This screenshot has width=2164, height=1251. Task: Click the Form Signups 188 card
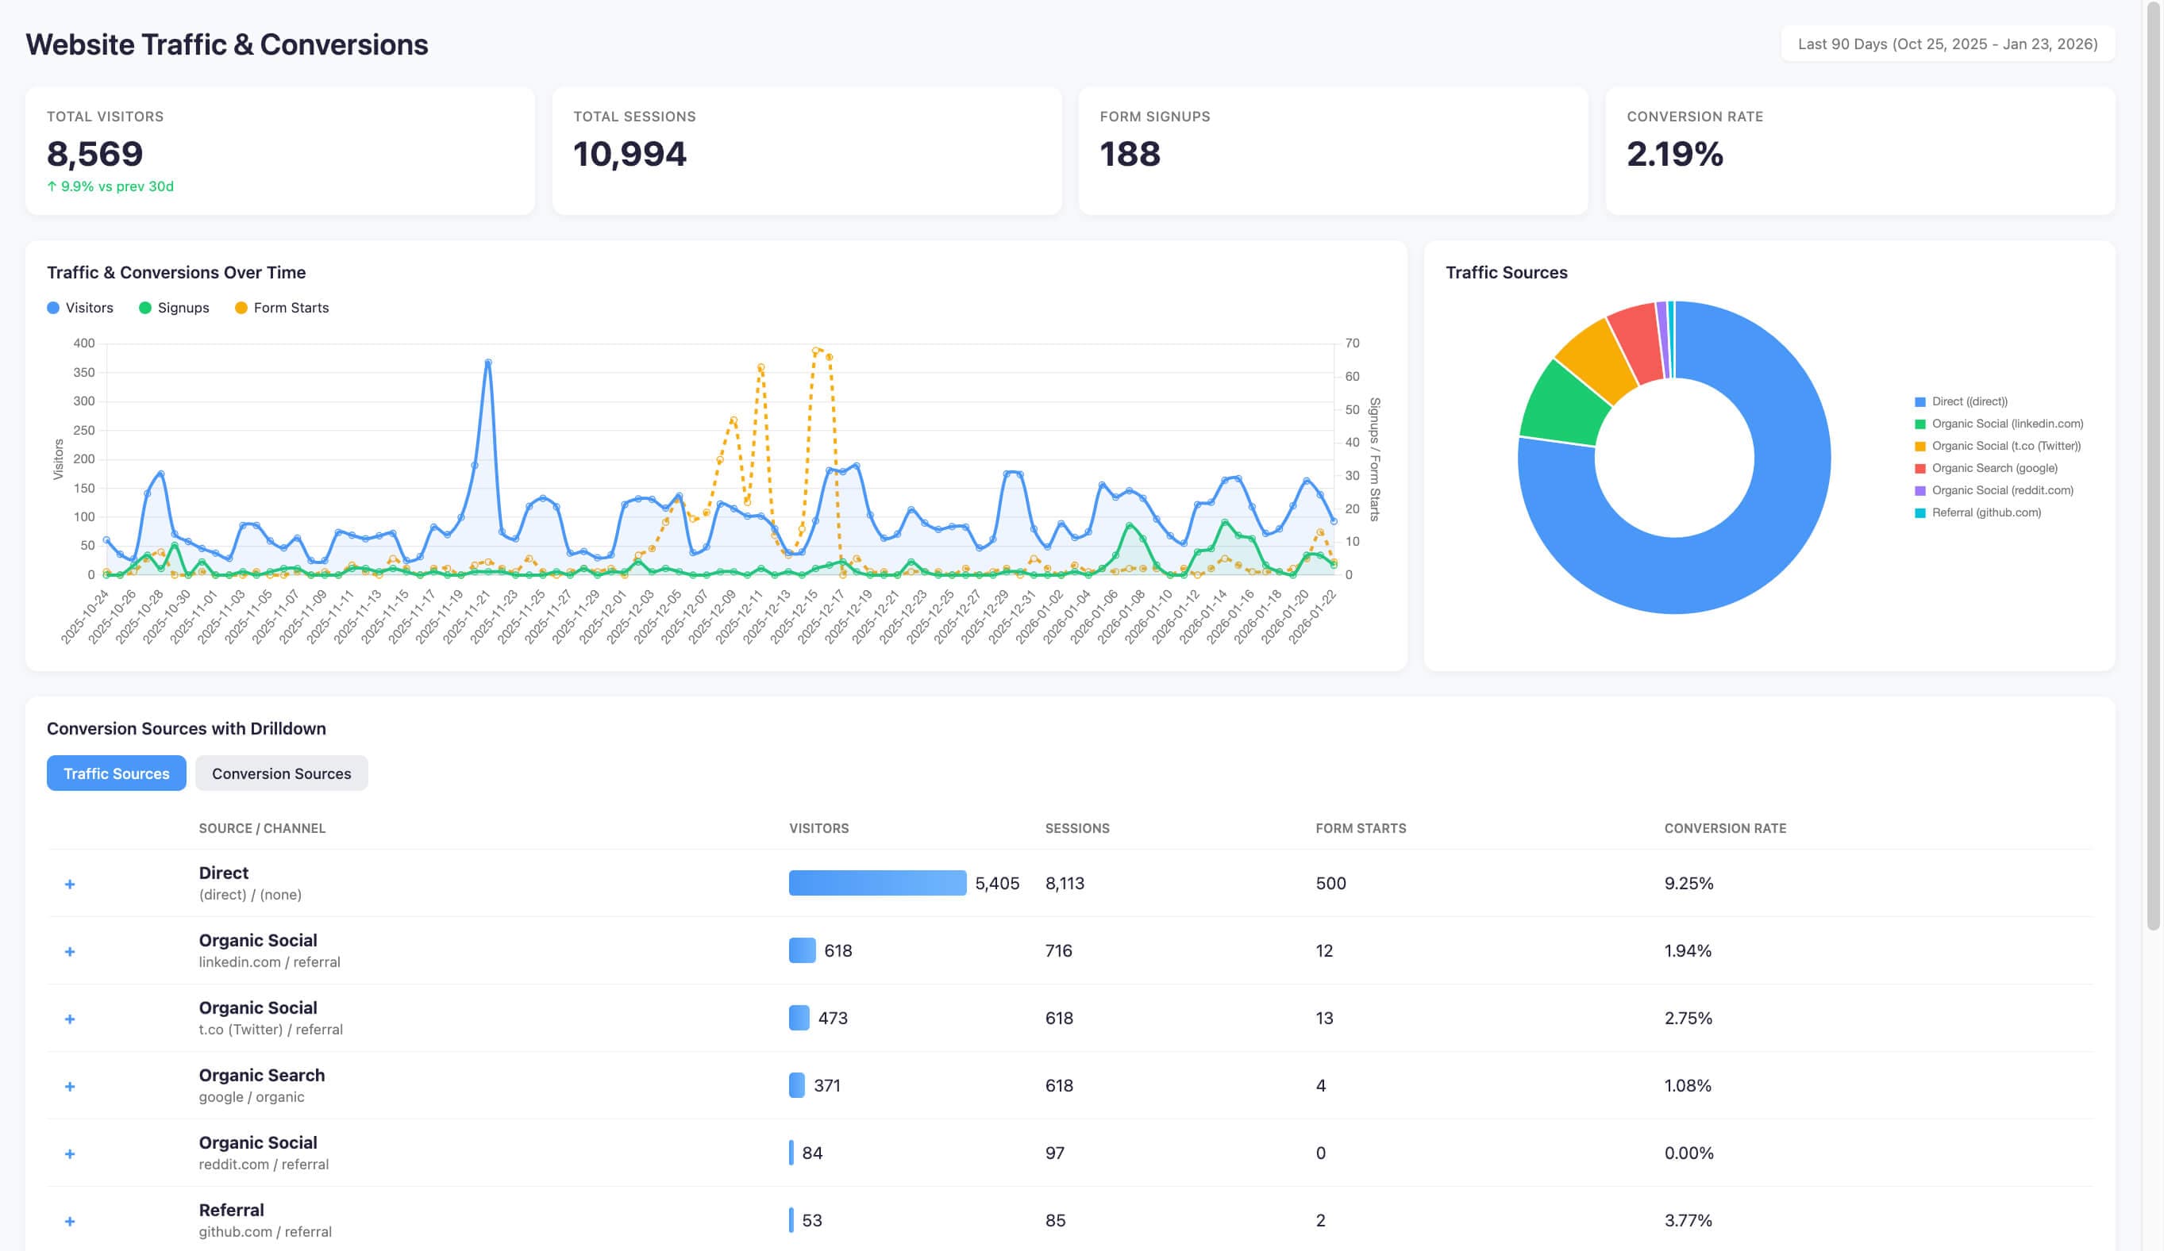click(x=1332, y=150)
